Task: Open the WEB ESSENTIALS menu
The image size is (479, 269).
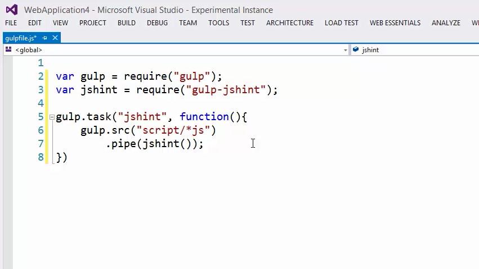Action: (395, 23)
